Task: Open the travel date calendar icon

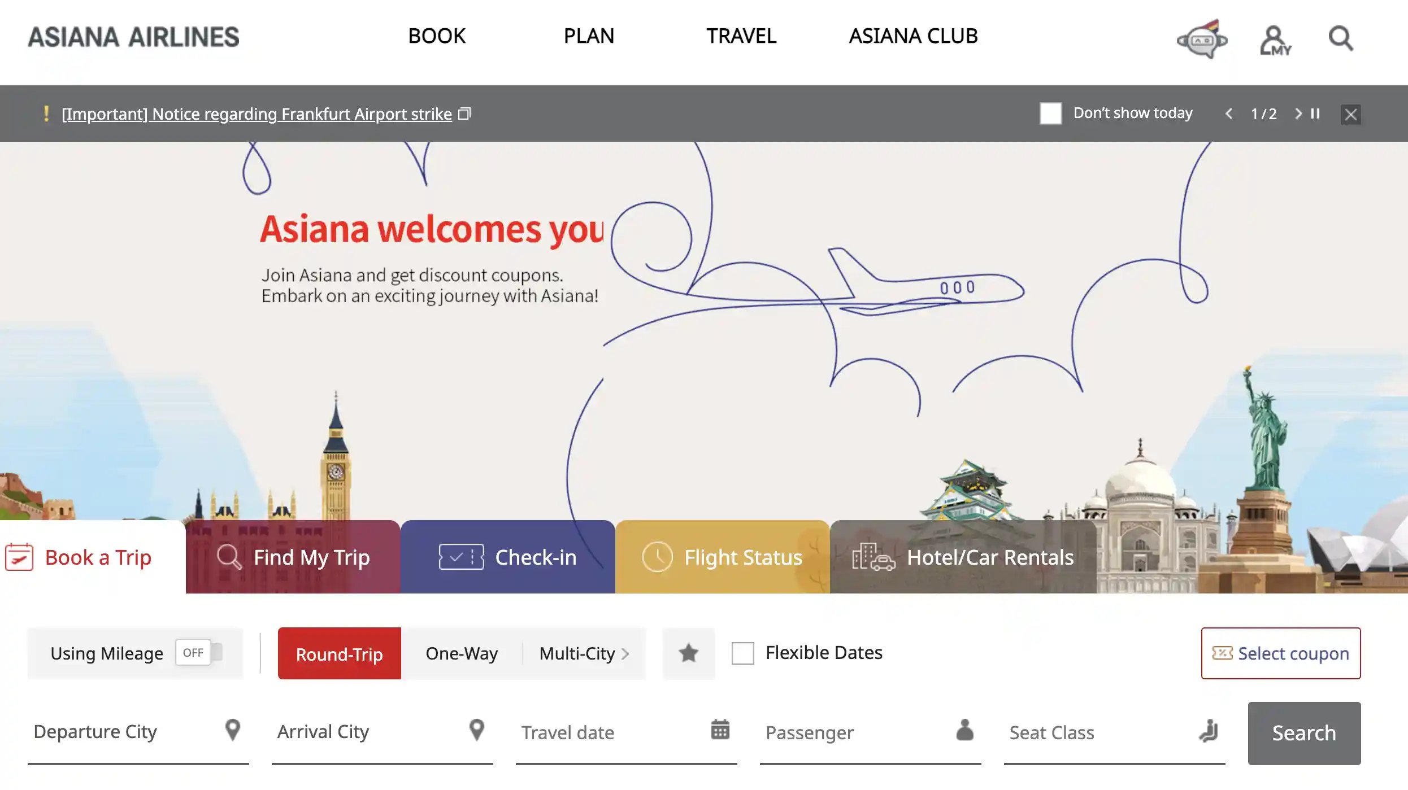Action: click(720, 729)
